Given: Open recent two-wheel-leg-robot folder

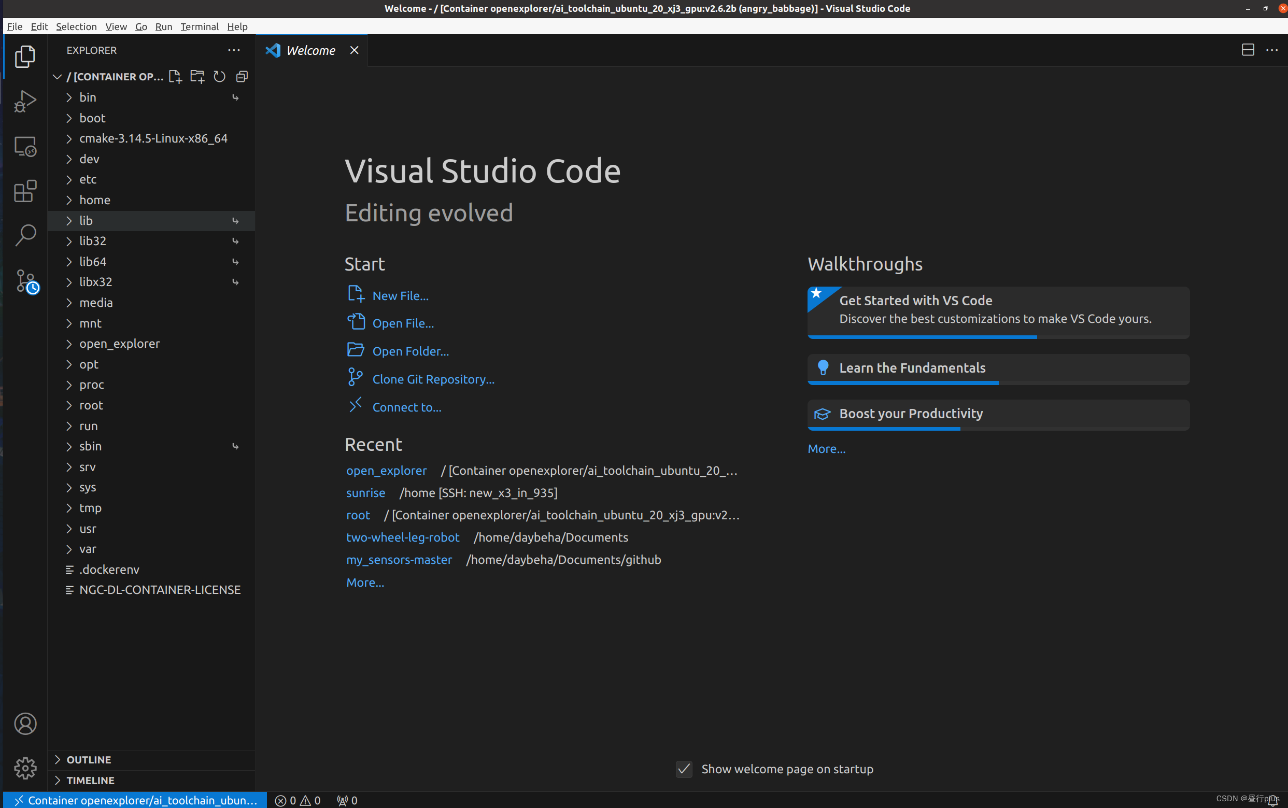Looking at the screenshot, I should [403, 537].
